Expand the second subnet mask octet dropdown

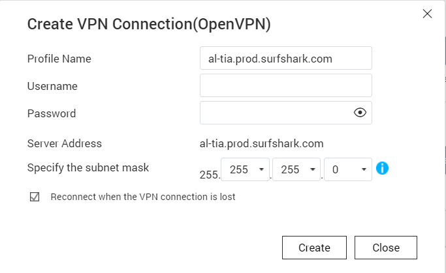(x=246, y=169)
